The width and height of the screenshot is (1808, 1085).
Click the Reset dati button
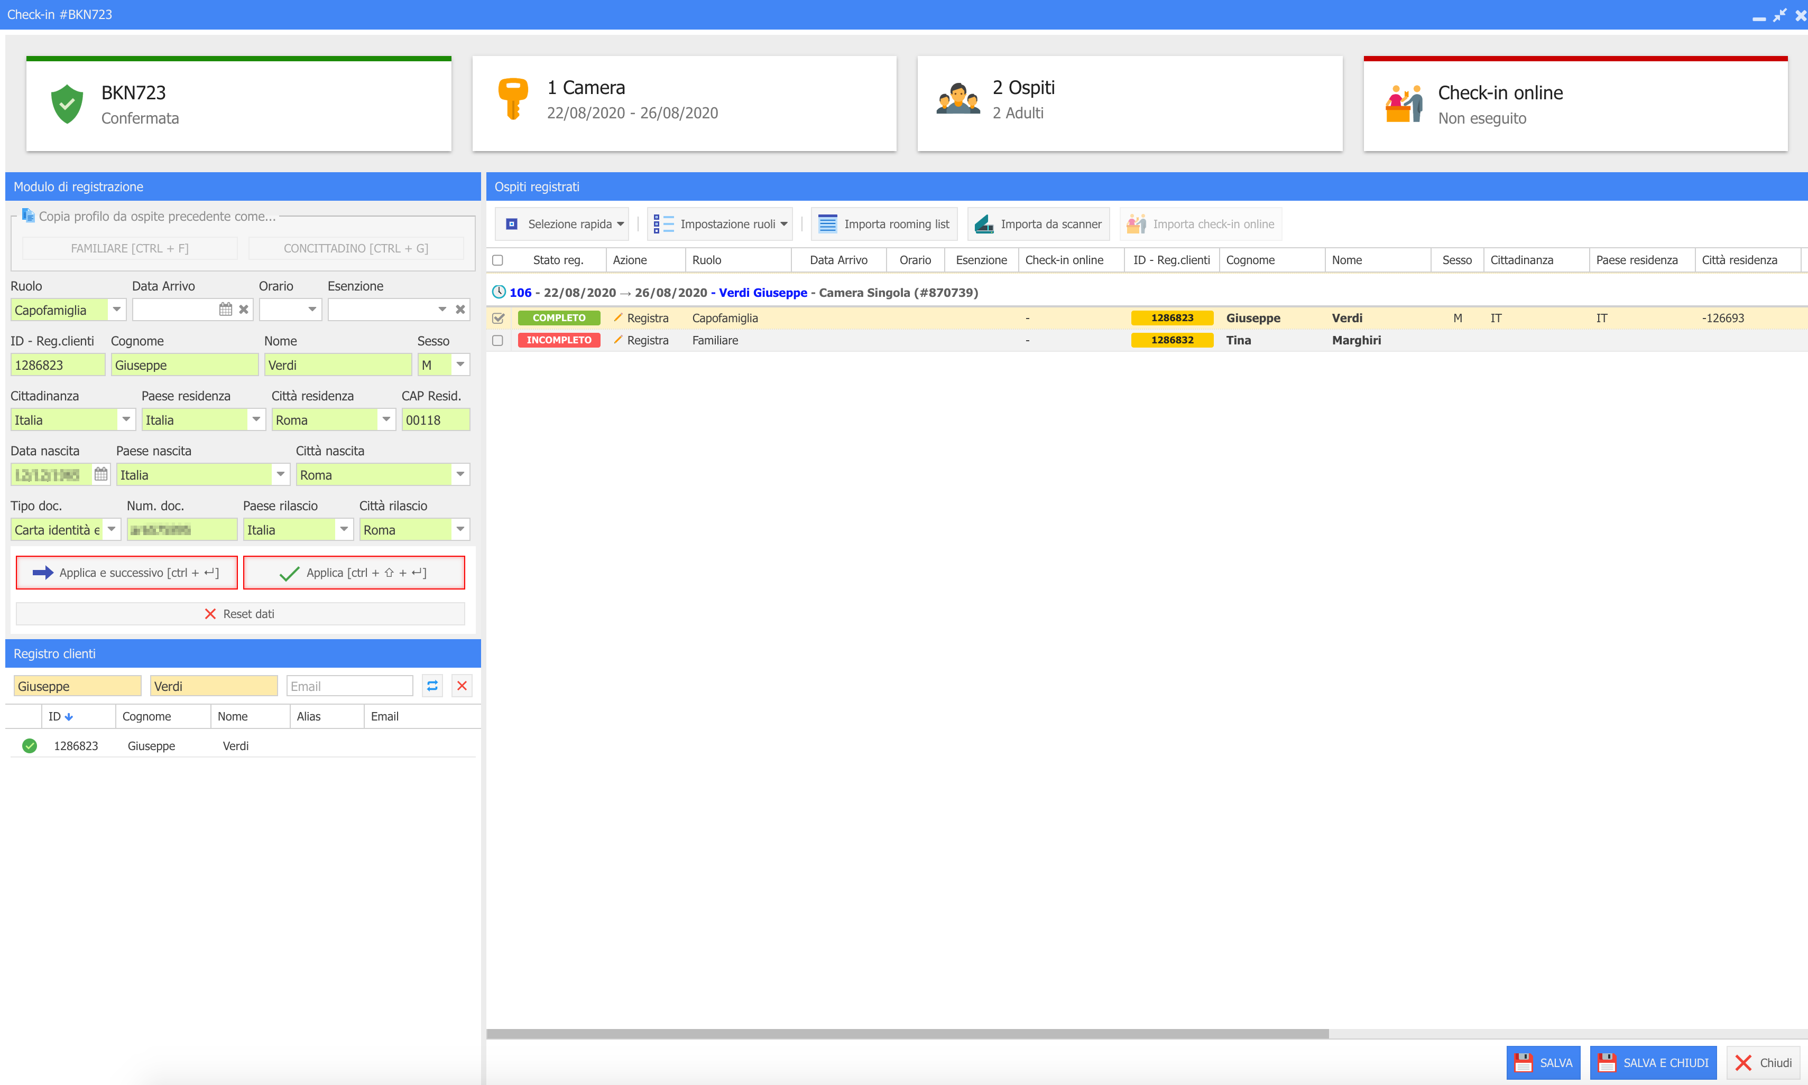pyautogui.click(x=240, y=613)
